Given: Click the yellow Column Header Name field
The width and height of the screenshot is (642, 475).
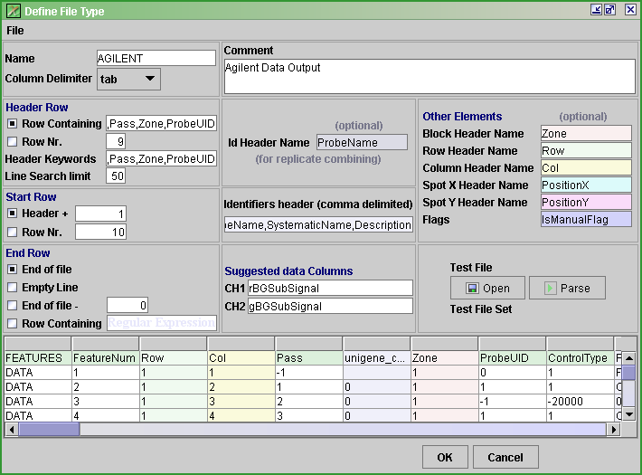Looking at the screenshot, I should 586,167.
